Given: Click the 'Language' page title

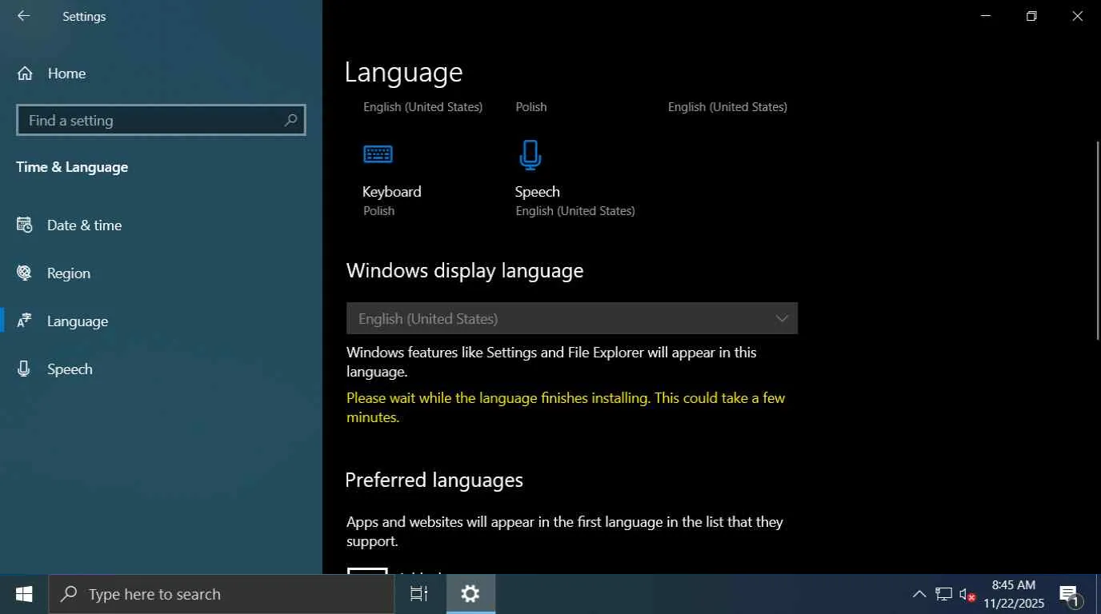Looking at the screenshot, I should (404, 72).
